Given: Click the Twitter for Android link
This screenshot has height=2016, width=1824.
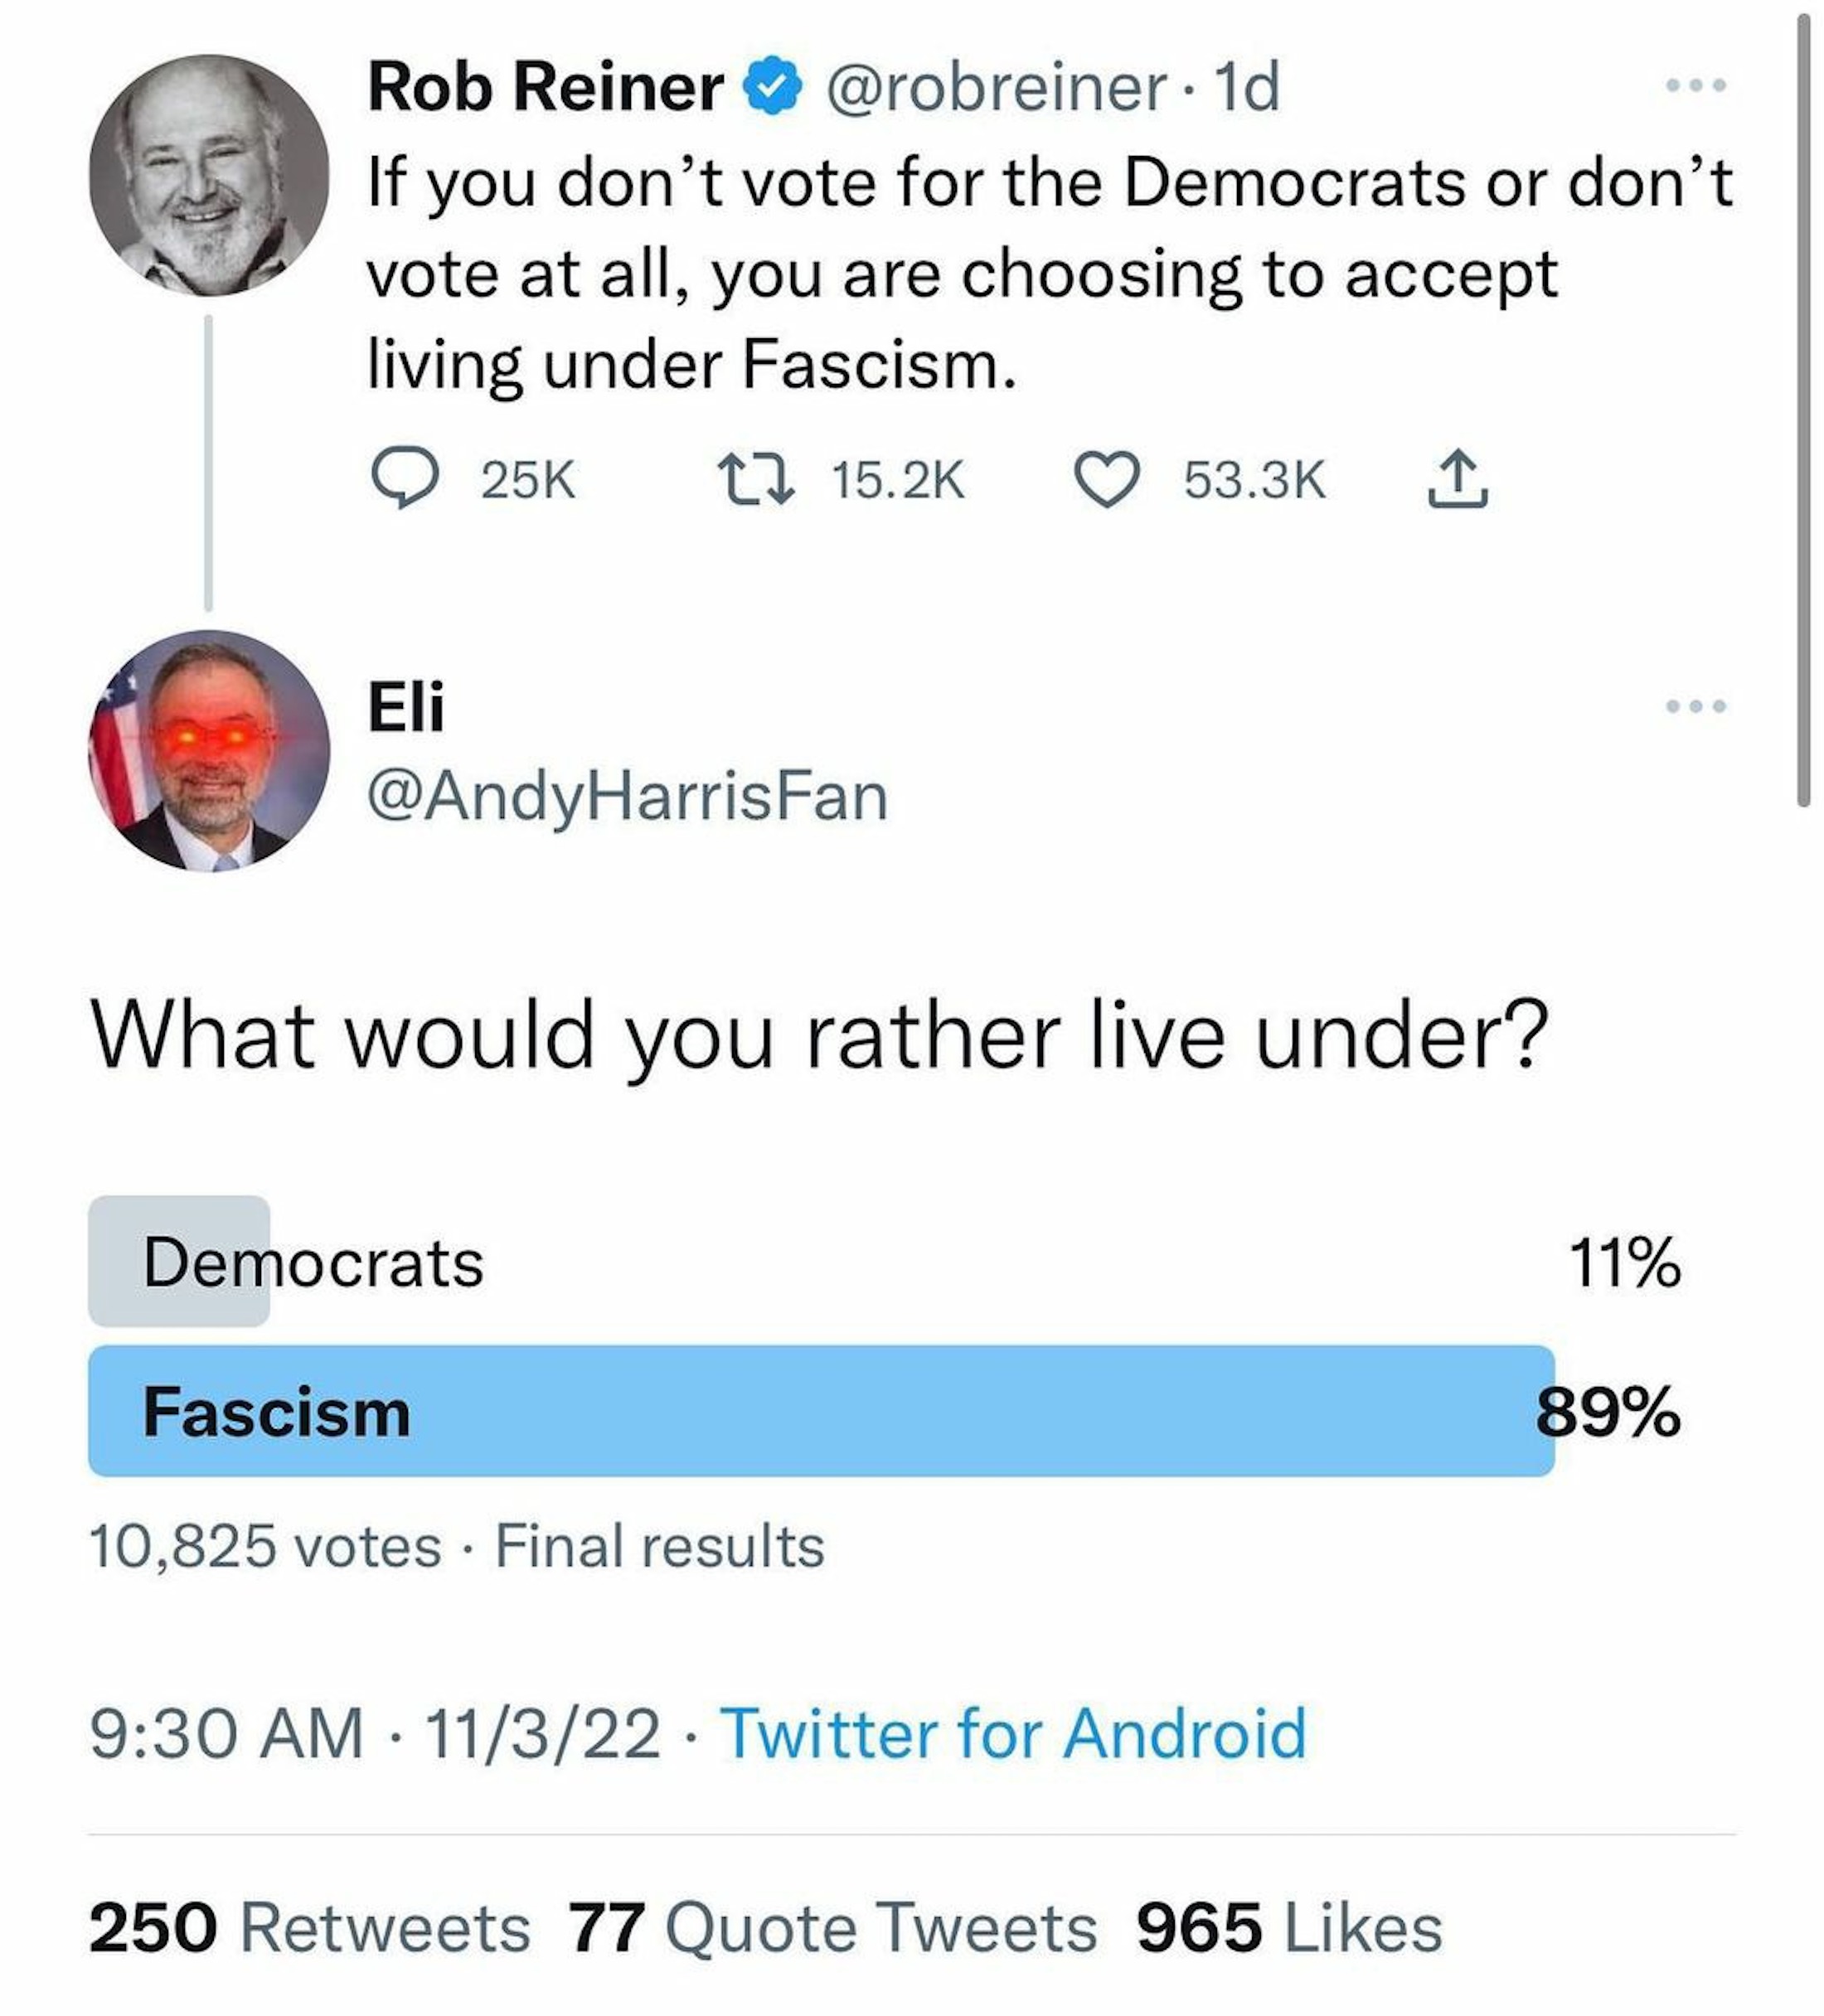Looking at the screenshot, I should [1012, 1733].
